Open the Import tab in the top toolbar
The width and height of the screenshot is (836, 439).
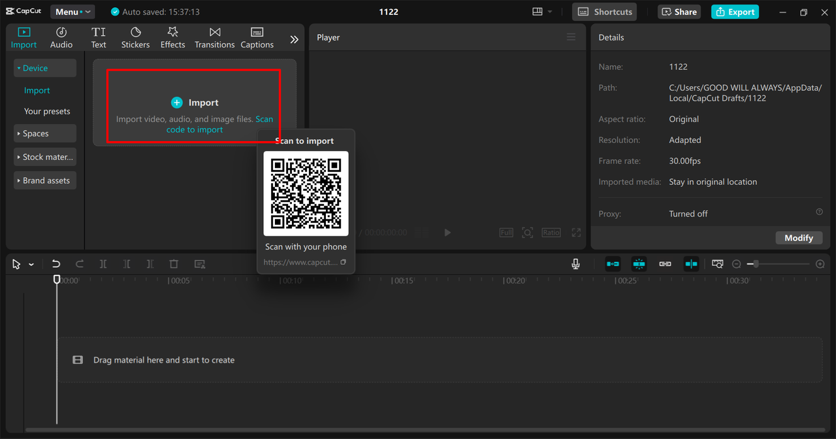tap(24, 38)
